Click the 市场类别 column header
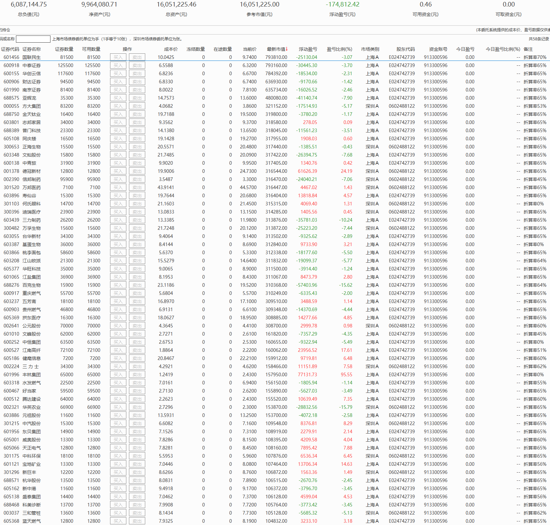Screen dimensions: 550x525 370,49
